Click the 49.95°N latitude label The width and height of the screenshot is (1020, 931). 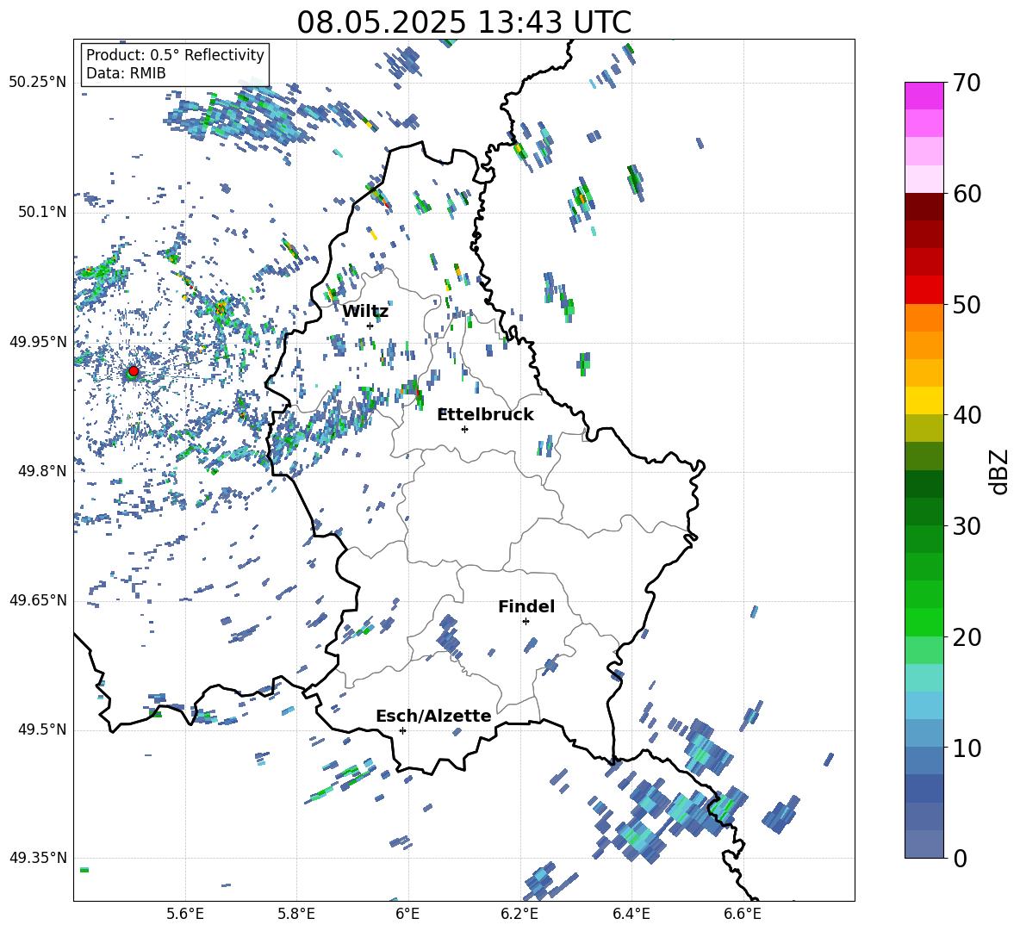[38, 342]
